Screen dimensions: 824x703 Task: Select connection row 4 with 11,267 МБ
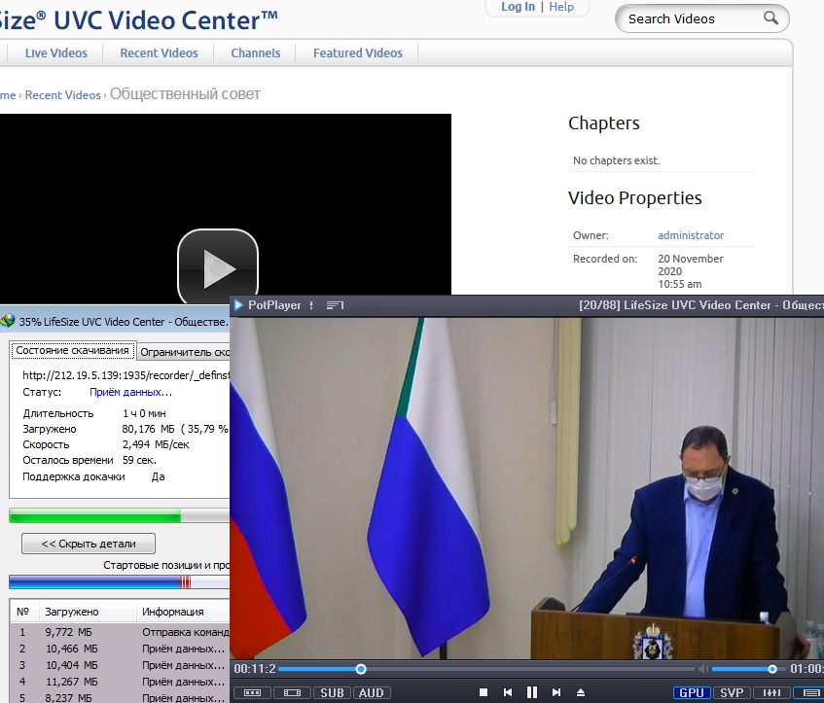tap(120, 682)
